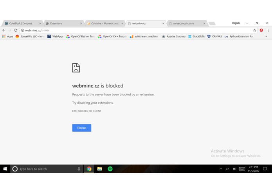Open the CANVAS bookmark
This screenshot has width=272, height=193.
point(214,36)
